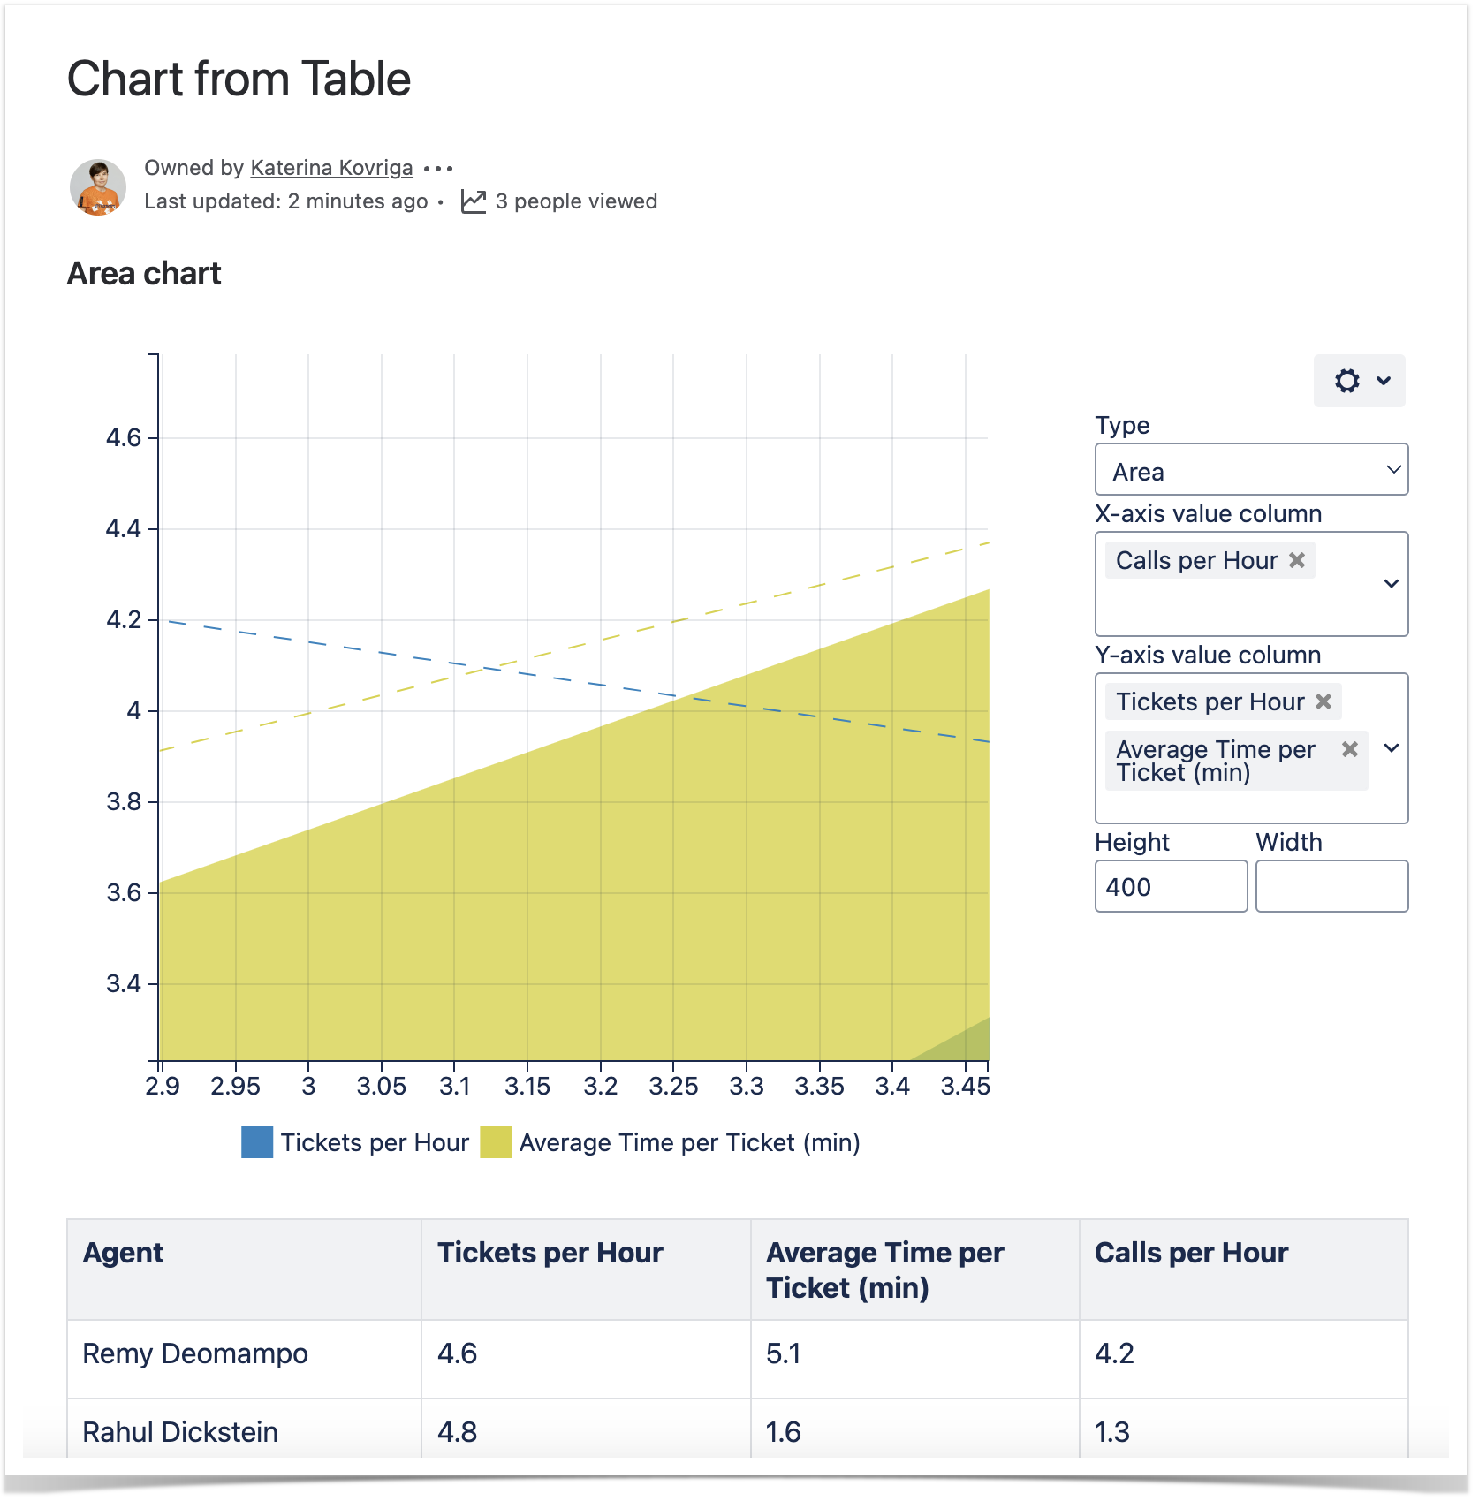Expand the Y-axis value column dropdown
Viewport: 1479px width, 1501px height.
(1391, 748)
